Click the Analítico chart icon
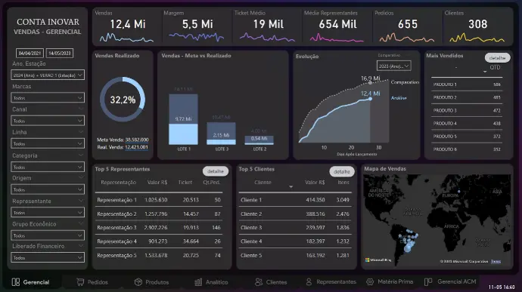522x292 pixels. [x=198, y=282]
